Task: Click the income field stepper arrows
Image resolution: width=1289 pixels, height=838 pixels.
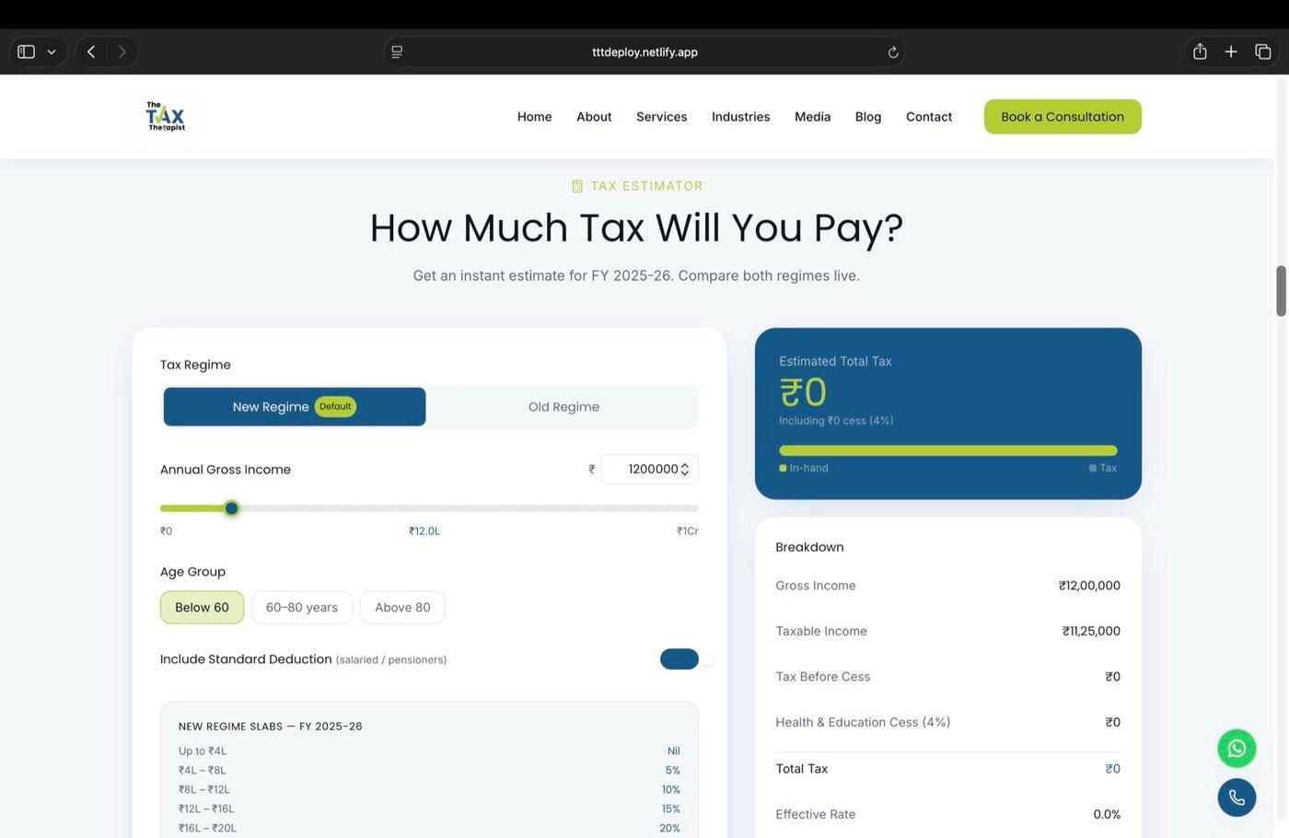Action: (x=685, y=469)
